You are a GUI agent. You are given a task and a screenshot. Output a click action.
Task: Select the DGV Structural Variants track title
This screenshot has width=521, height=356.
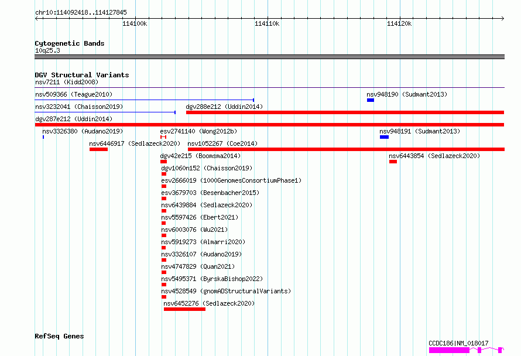click(82, 75)
